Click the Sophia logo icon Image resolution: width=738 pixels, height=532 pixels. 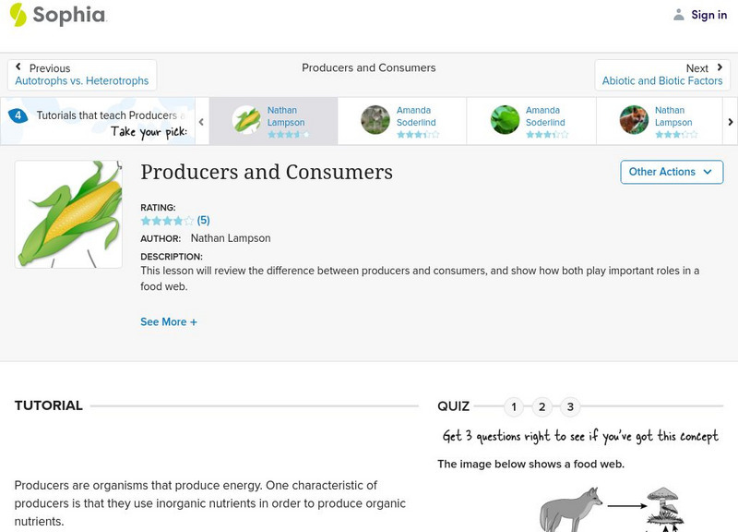(18, 15)
